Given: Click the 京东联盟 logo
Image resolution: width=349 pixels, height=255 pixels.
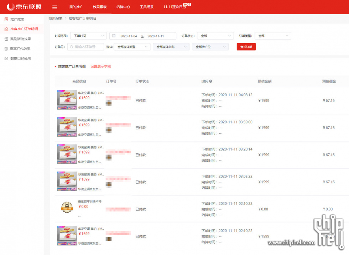Looking at the screenshot, I should click(24, 7).
